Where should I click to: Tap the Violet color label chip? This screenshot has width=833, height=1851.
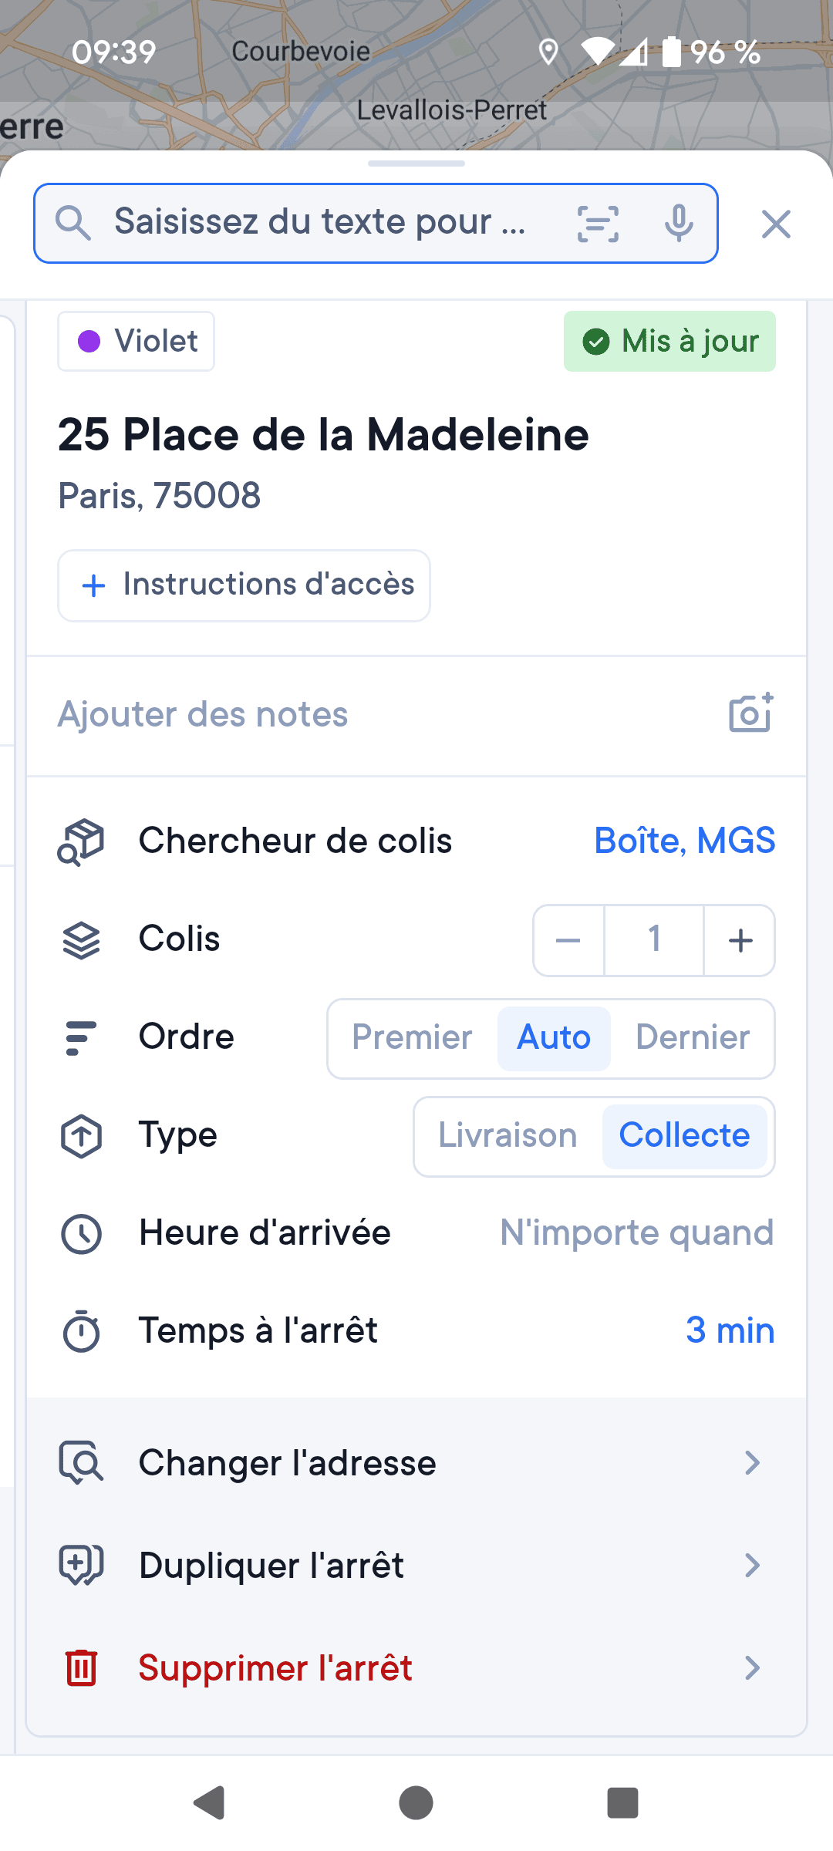click(137, 341)
